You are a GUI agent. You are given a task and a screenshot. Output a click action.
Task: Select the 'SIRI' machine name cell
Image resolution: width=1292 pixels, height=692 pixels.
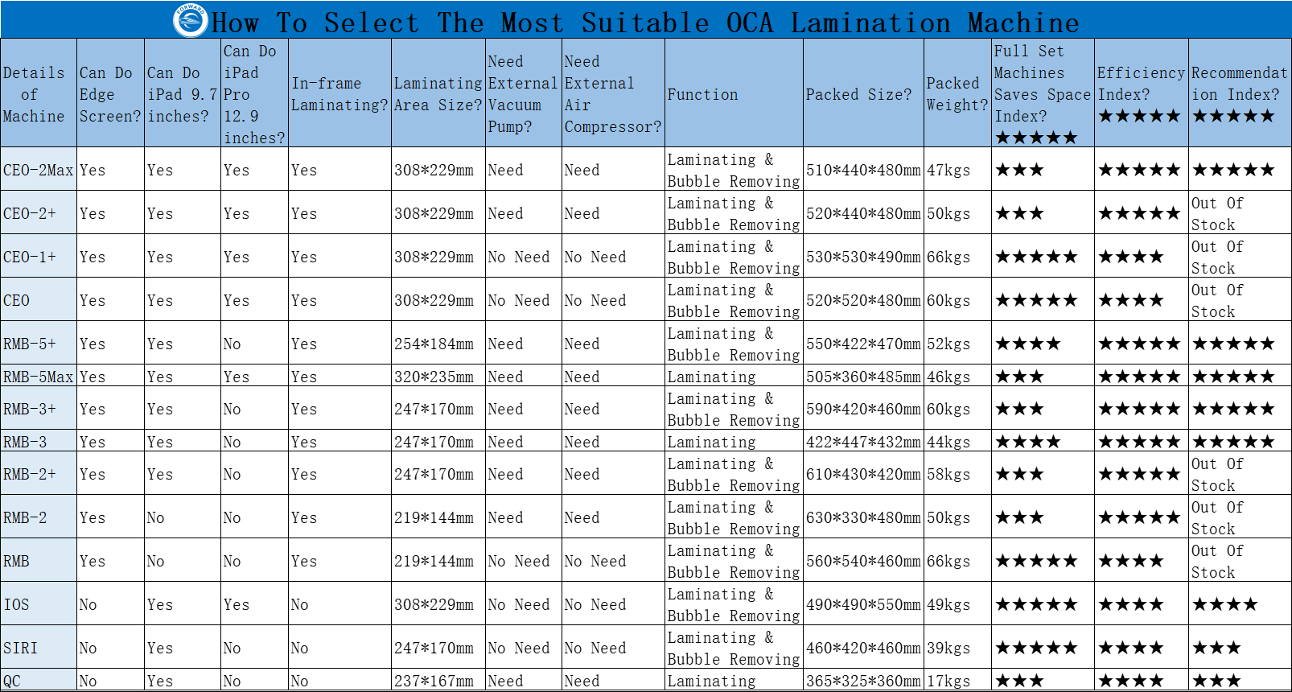tap(39, 648)
